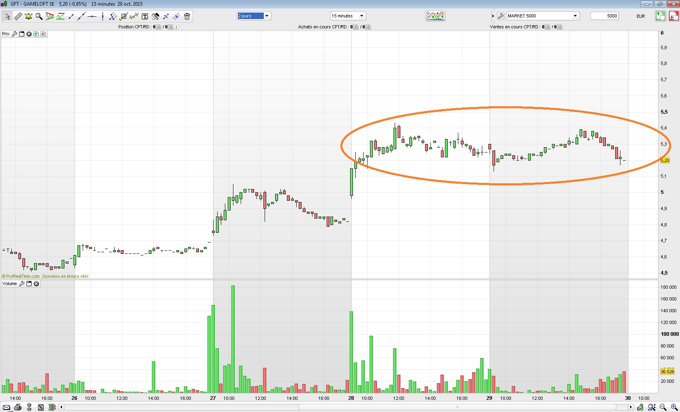The height and width of the screenshot is (412, 680).
Task: Click the first X beside Ventes en cours
Action: point(547,27)
